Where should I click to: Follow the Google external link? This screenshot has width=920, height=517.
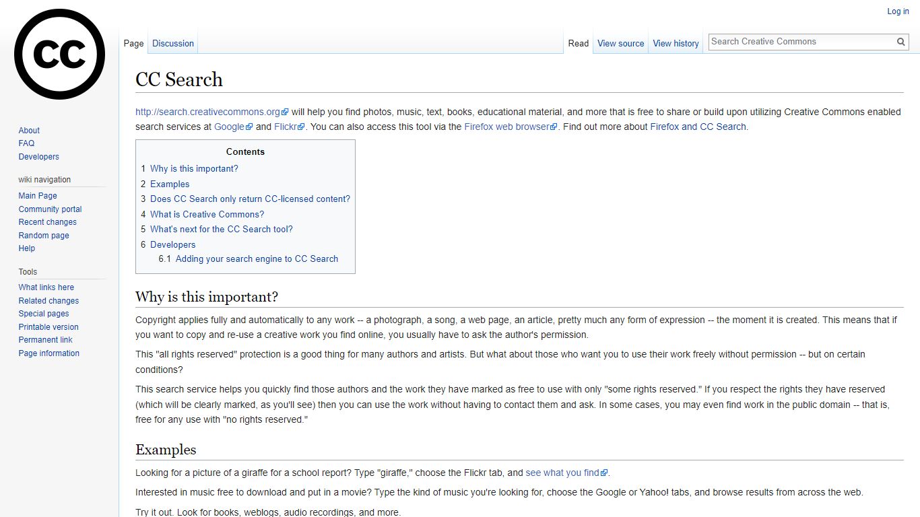(233, 127)
